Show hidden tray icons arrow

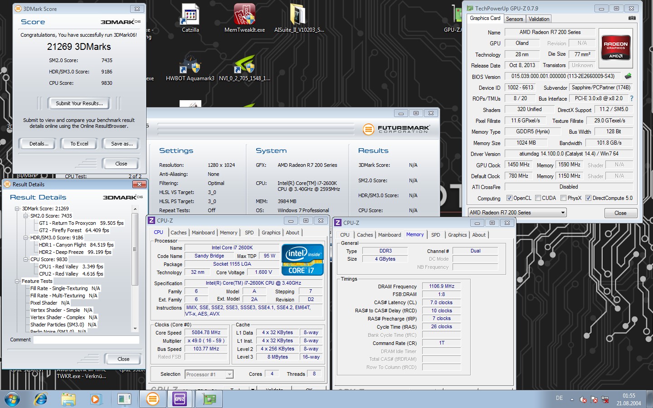[572, 399]
